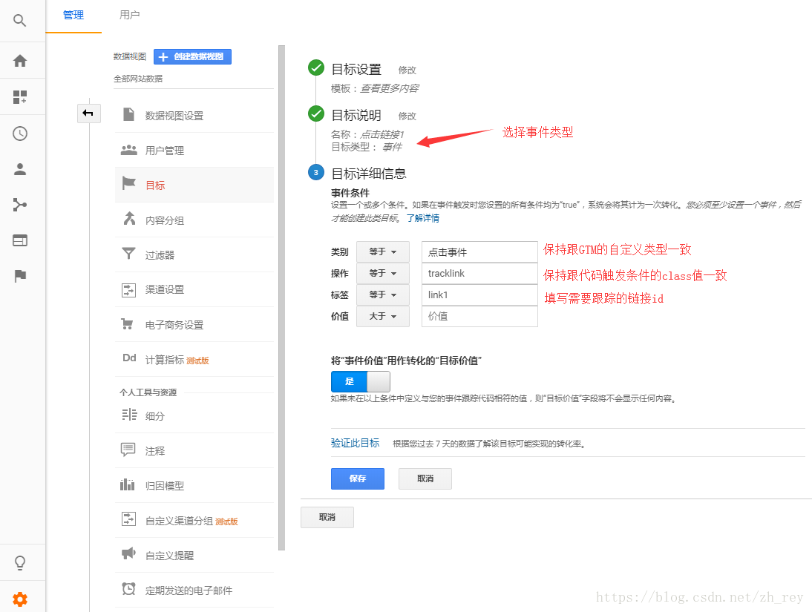
Task: Click the orange Admin gear icon
Action: click(20, 599)
